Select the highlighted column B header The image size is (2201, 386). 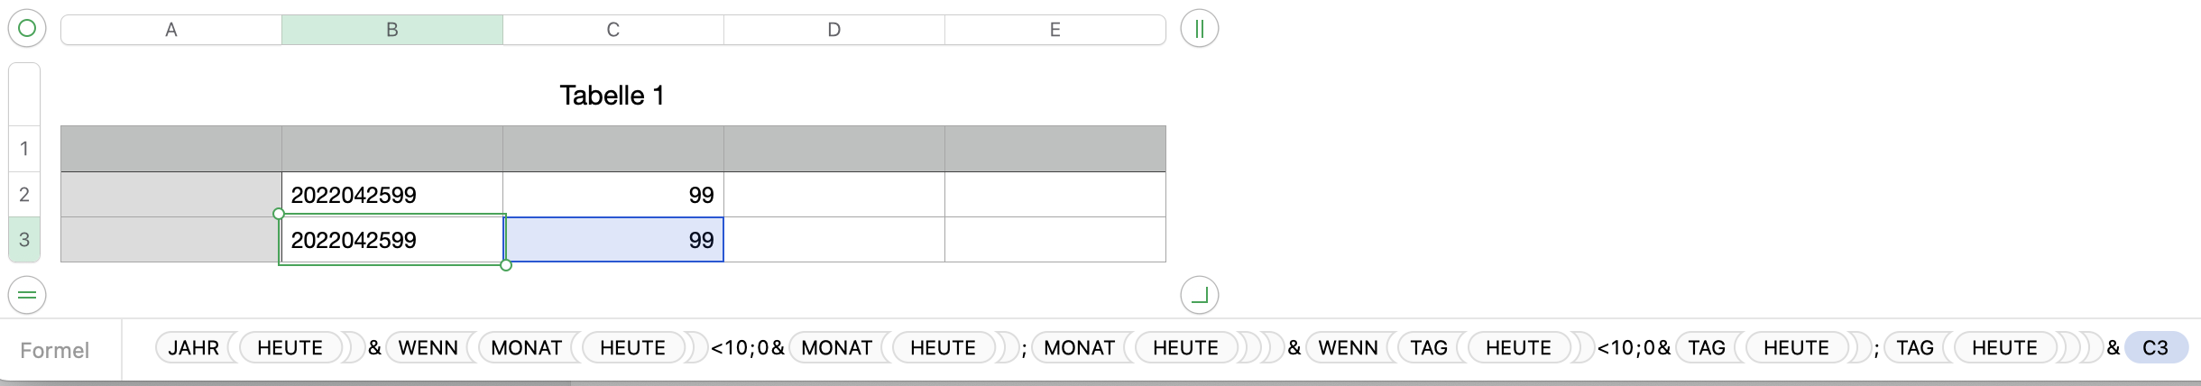(391, 30)
